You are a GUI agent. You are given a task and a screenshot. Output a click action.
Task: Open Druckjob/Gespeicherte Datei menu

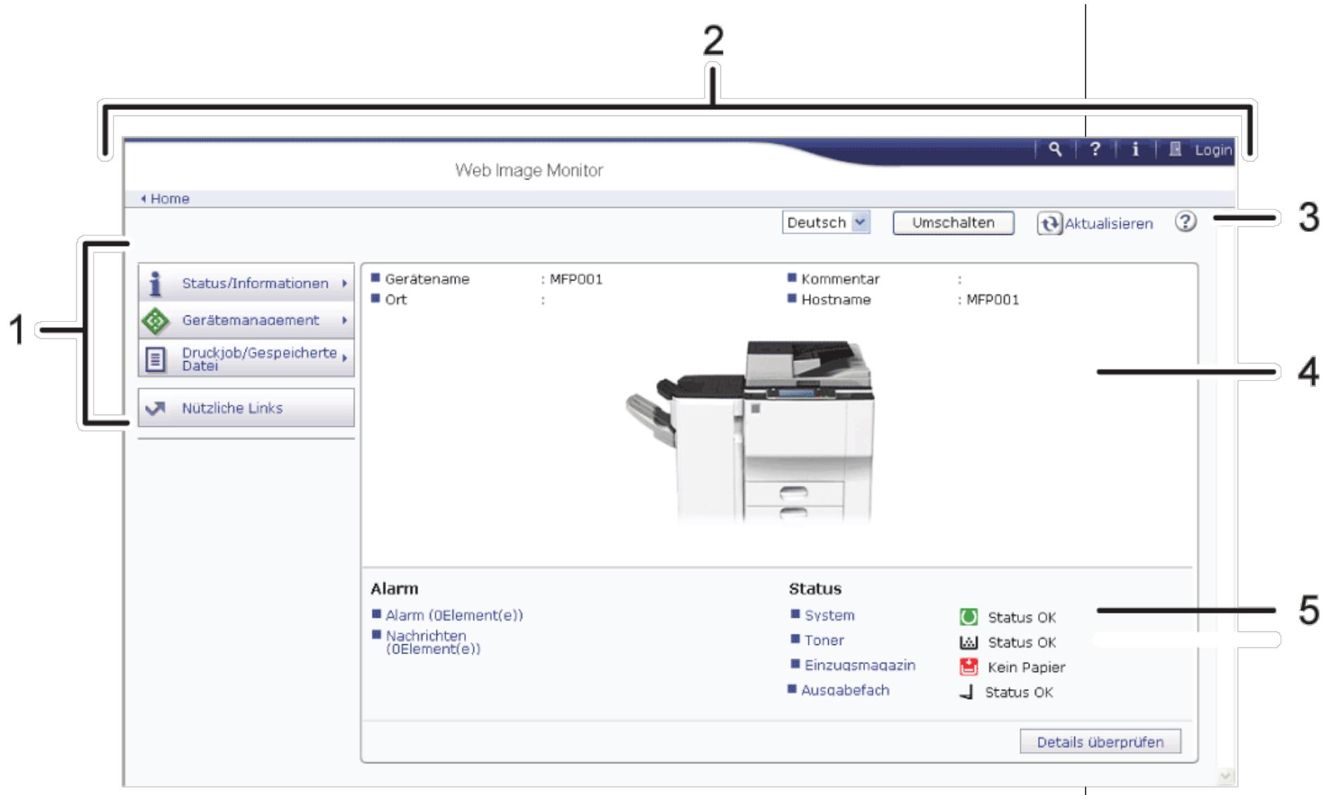246,358
